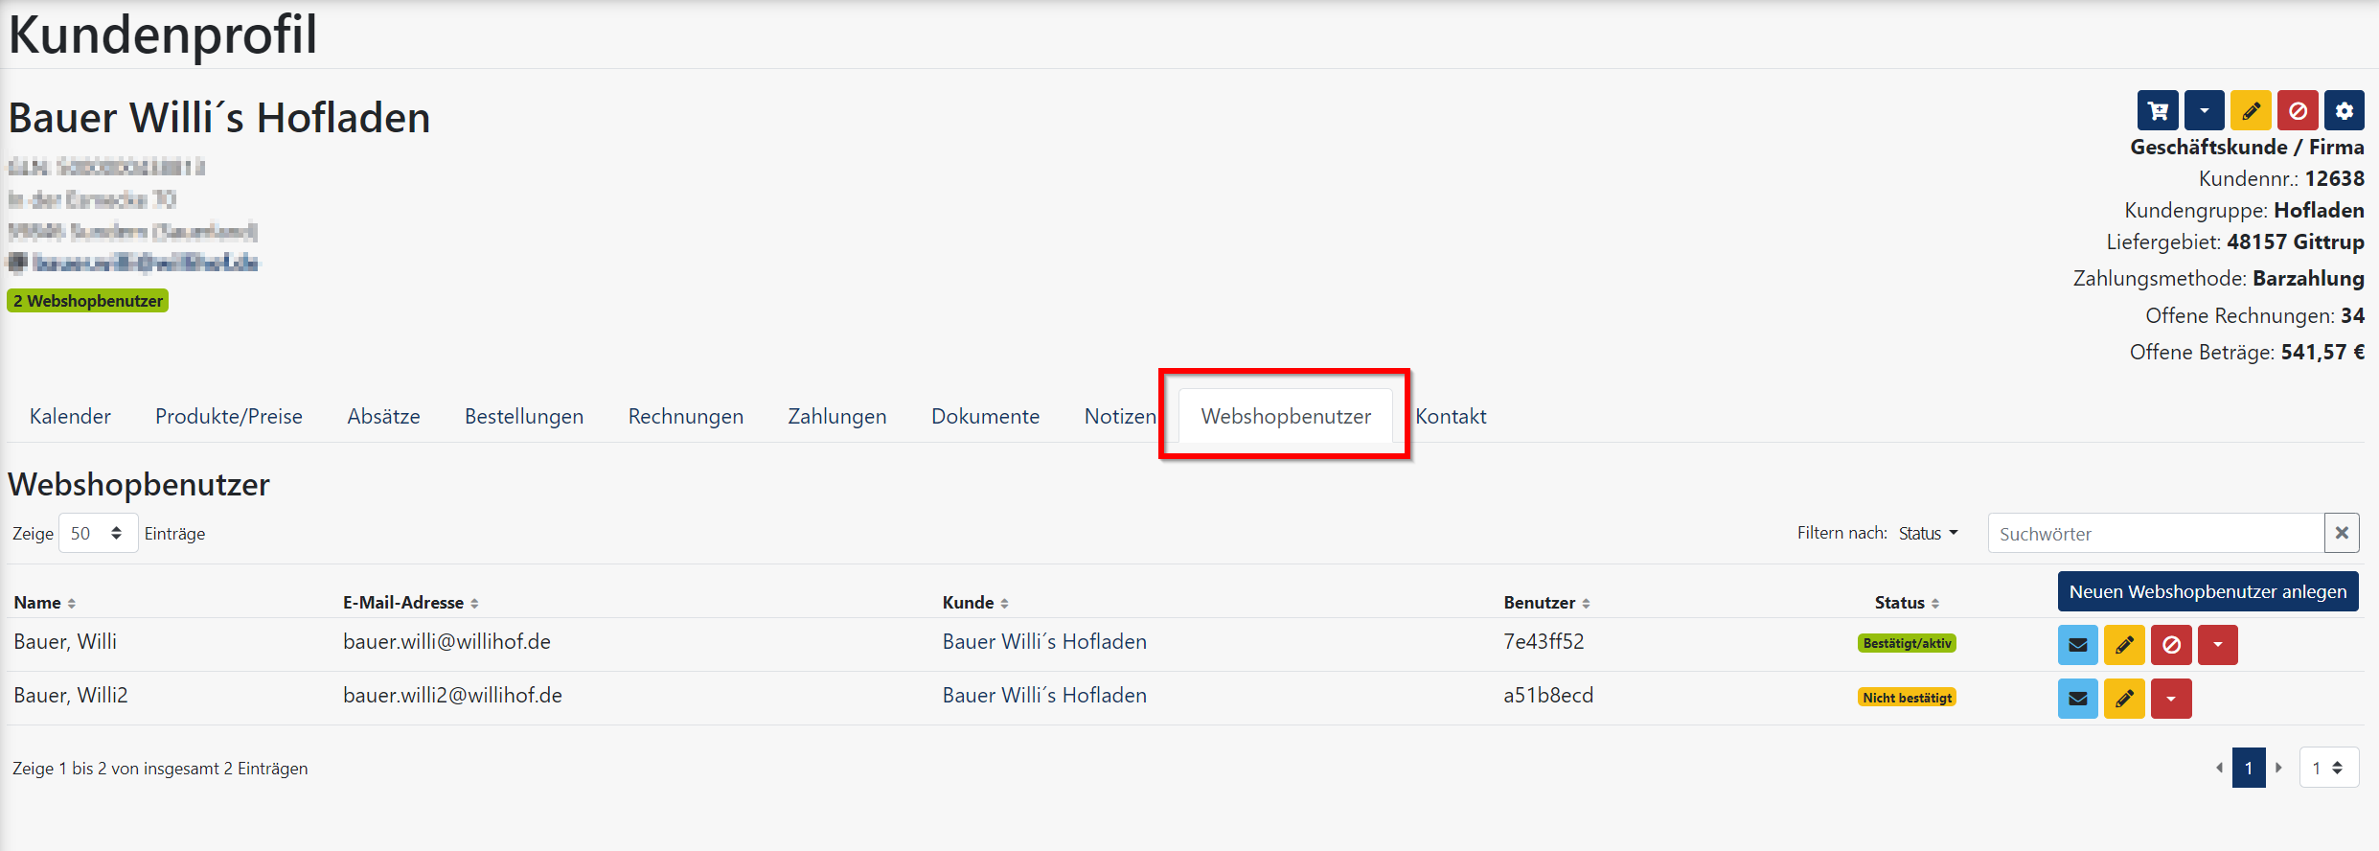Click the 2 Webshopbenutzer green badge
This screenshot has height=851, width=2379.
click(88, 301)
